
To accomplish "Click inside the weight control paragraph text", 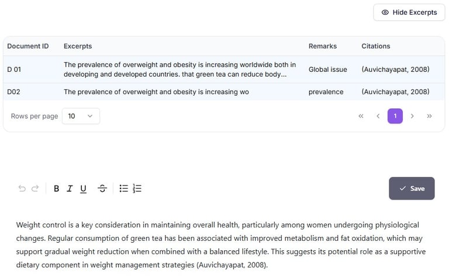I will (217, 245).
